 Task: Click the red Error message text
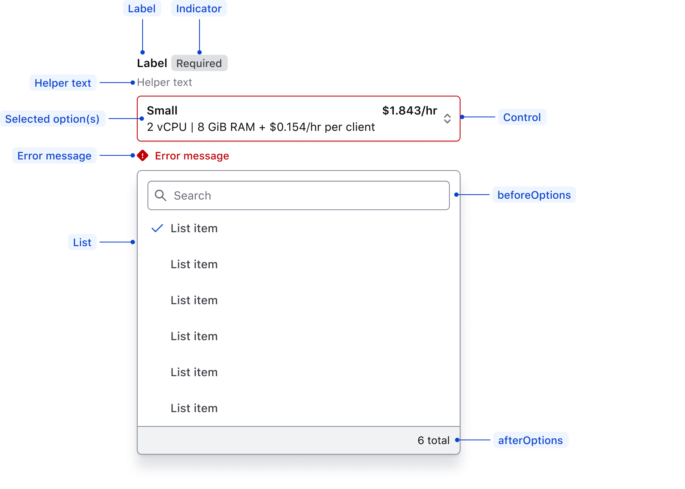pyautogui.click(x=192, y=156)
